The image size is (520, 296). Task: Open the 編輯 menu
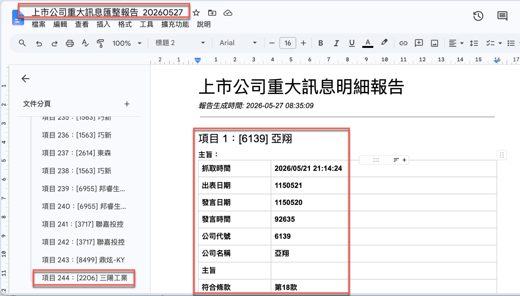pyautogui.click(x=60, y=24)
